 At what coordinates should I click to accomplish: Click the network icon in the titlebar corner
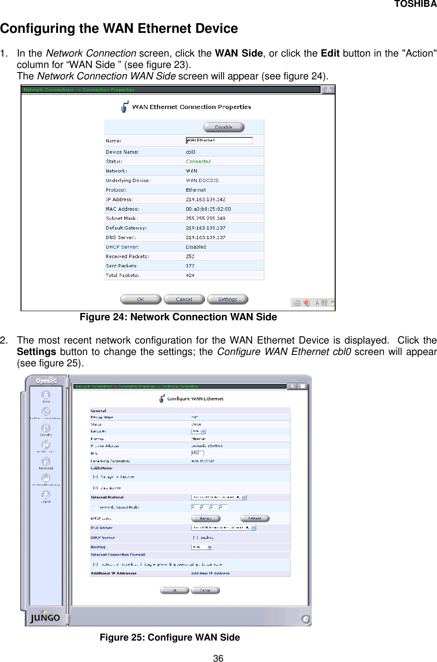[x=328, y=90]
